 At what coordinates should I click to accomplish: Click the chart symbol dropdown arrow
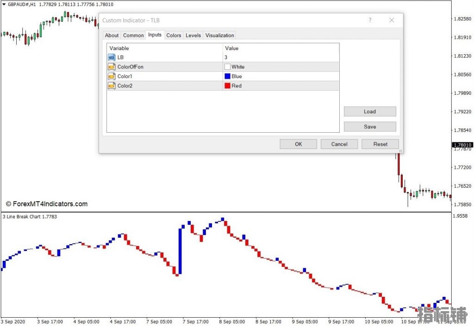point(4,4)
